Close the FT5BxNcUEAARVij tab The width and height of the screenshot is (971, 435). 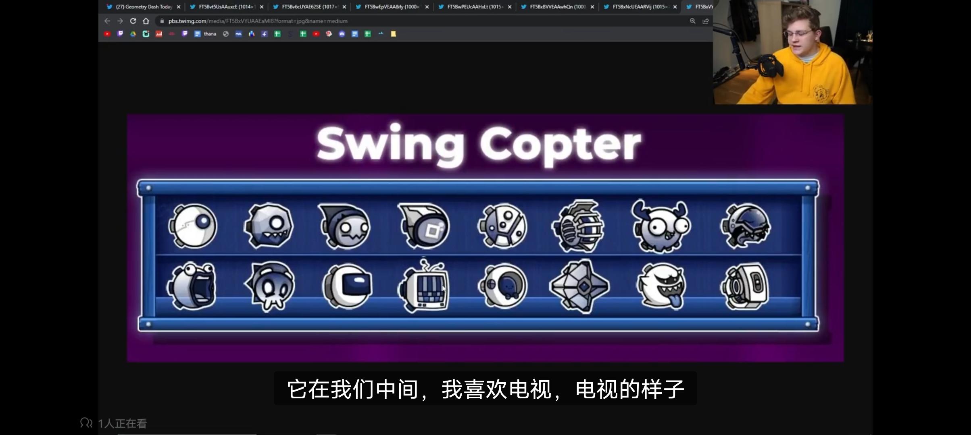pyautogui.click(x=675, y=7)
